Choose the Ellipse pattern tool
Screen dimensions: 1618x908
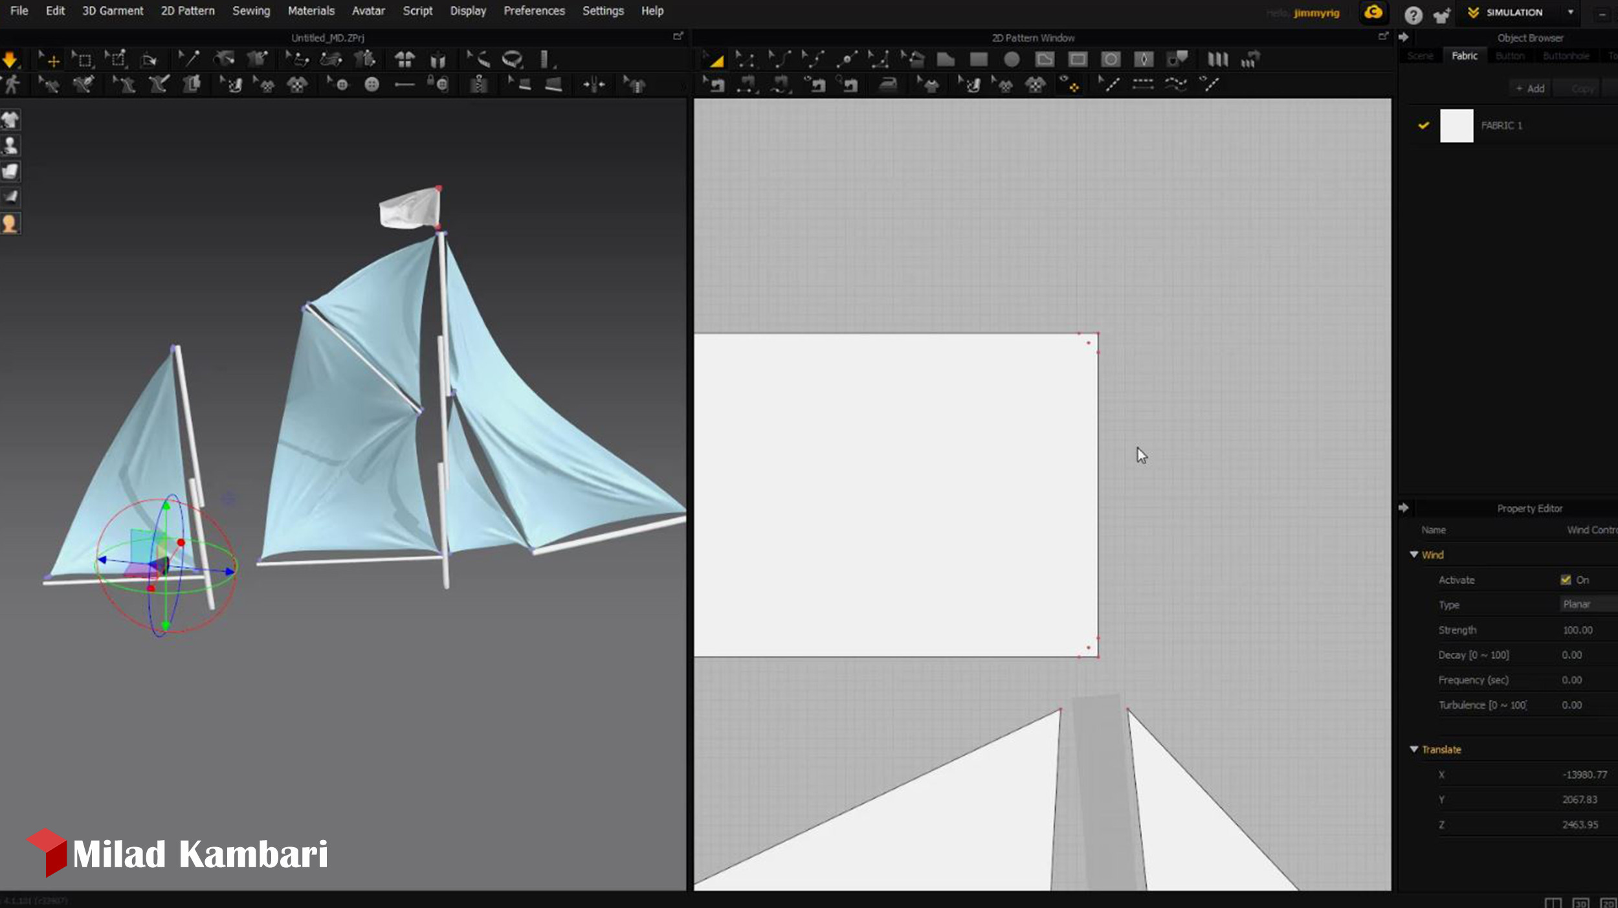click(1012, 60)
